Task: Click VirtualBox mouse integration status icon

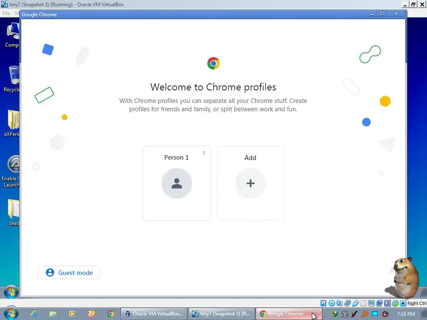Action: pyautogui.click(x=395, y=303)
